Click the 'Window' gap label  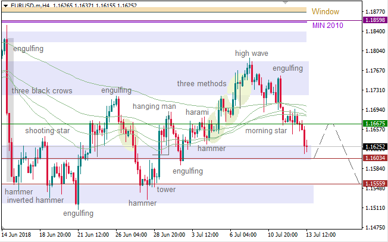326,11
